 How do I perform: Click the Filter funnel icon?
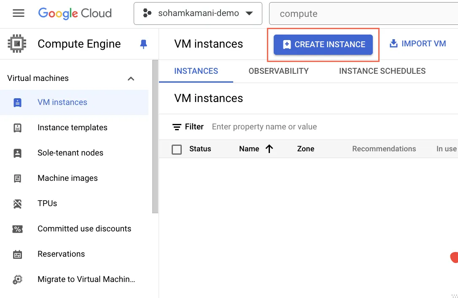[178, 126]
